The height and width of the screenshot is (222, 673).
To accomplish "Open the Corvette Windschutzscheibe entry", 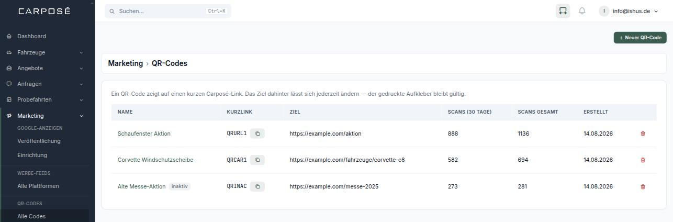I will point(155,160).
